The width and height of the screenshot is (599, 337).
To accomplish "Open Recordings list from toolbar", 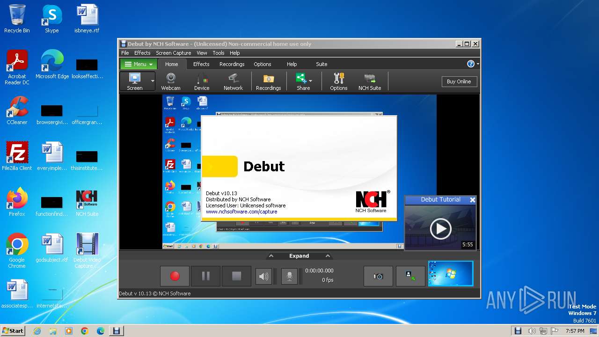I will [x=268, y=81].
